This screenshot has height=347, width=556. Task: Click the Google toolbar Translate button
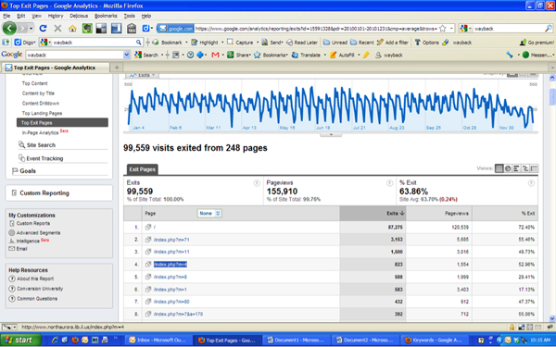(306, 55)
